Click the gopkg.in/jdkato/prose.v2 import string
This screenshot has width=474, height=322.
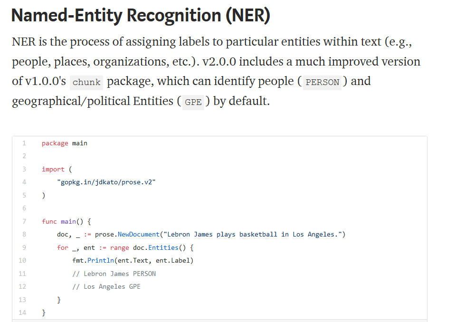tap(106, 182)
